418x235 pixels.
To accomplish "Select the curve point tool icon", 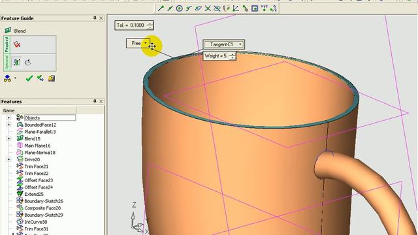I will [189, 8].
